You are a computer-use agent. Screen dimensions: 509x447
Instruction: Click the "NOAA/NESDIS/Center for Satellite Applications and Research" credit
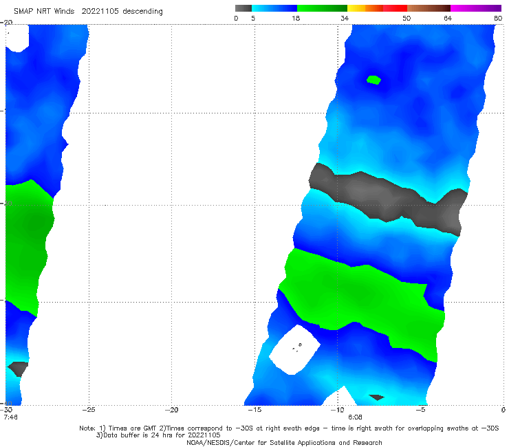pyautogui.click(x=284, y=443)
